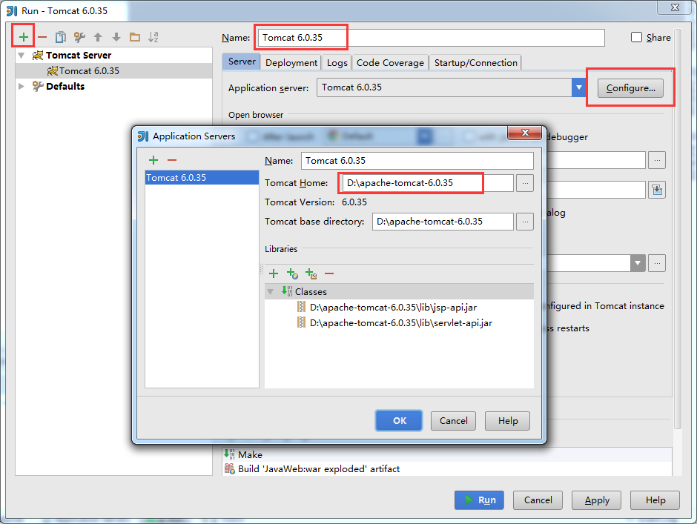Close the Application Servers dialog
Screen dimensions: 697x524
[x=524, y=133]
